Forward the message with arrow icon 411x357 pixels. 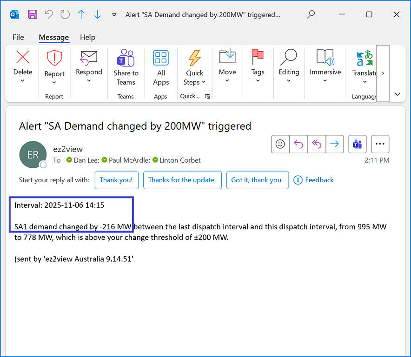tap(334, 144)
